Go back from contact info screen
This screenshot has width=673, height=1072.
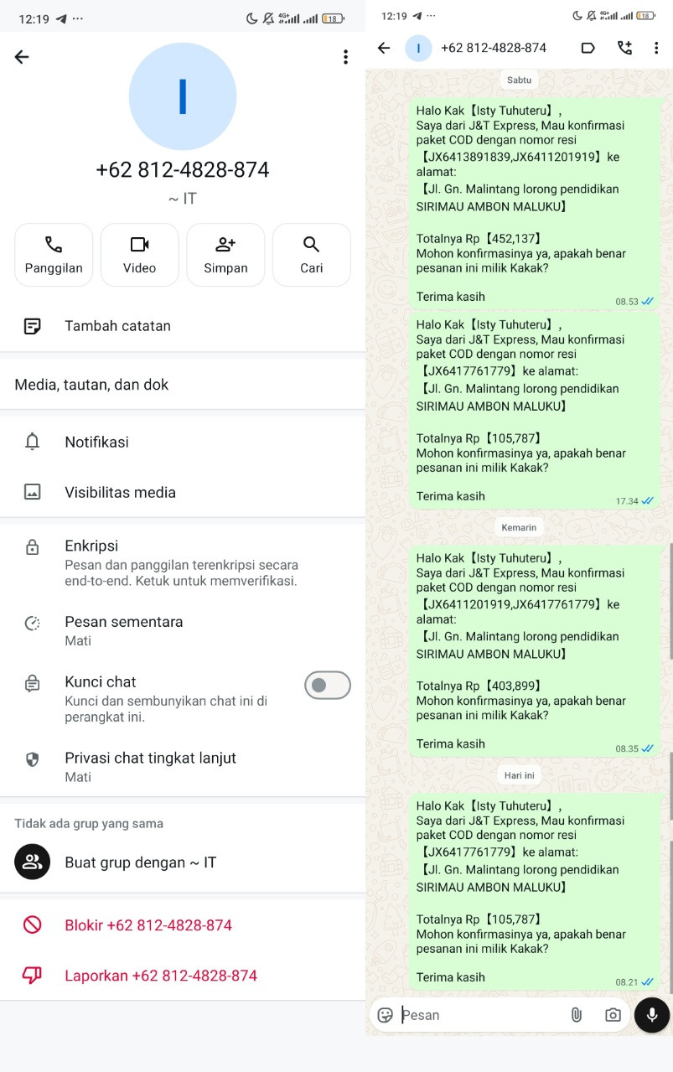tap(22, 57)
